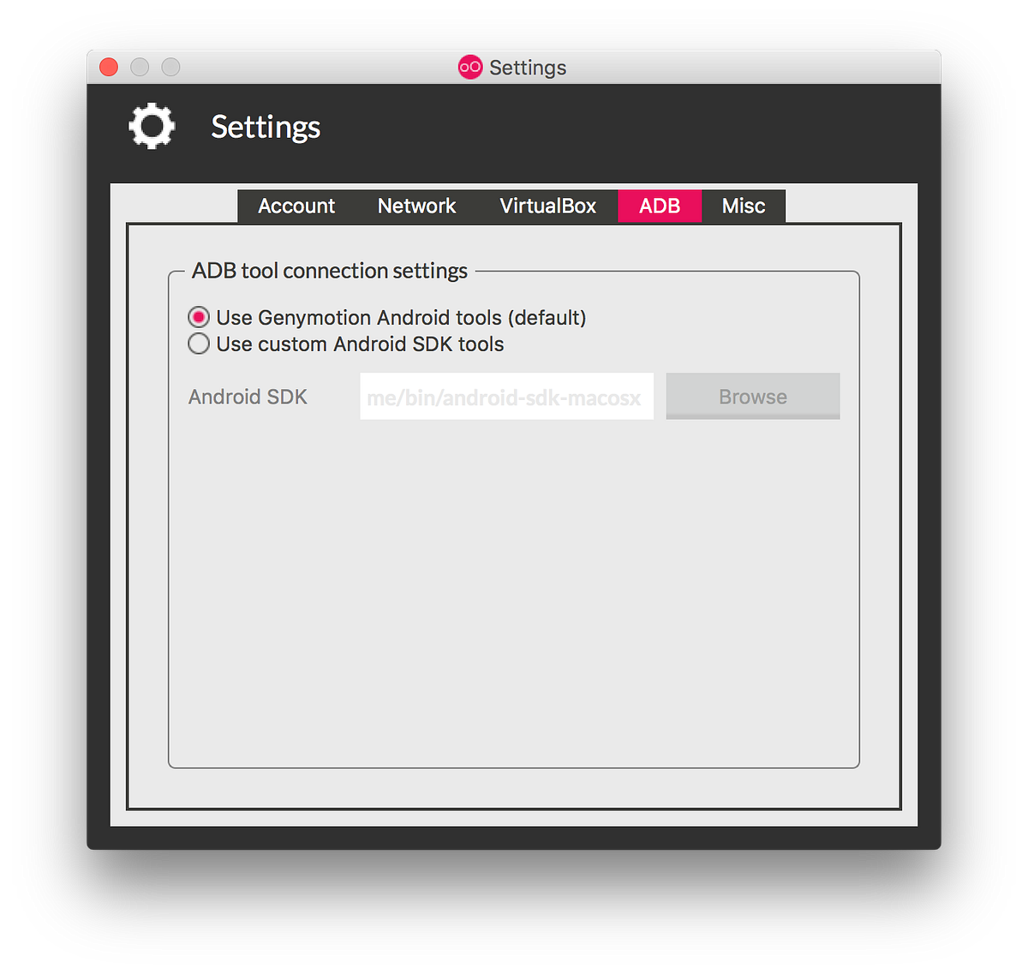Click the Browse button for Android SDK

pos(752,396)
